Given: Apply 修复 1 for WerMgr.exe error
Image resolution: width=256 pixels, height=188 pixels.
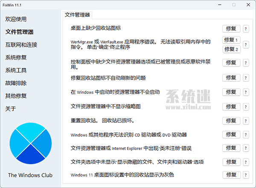Looking at the screenshot, I should coord(231,40).
